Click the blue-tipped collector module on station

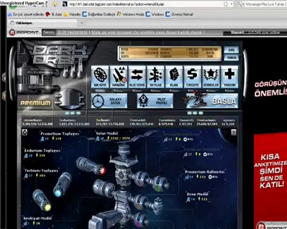click(63, 185)
